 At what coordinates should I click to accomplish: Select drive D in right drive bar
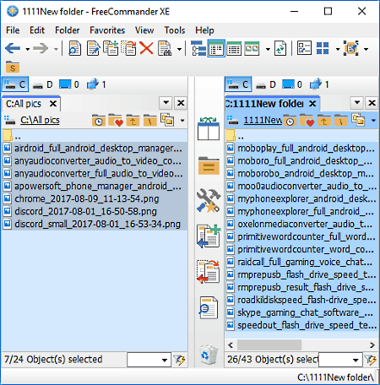pos(266,84)
